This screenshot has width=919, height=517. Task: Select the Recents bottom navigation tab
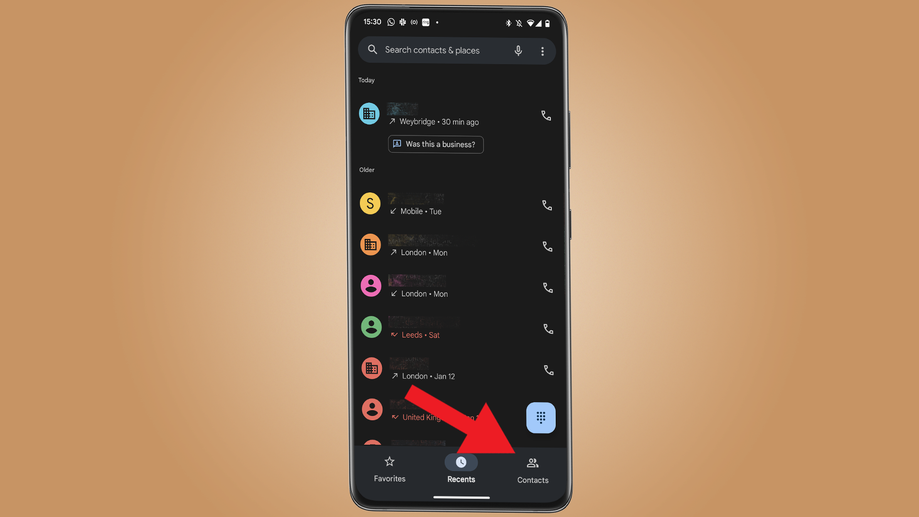[x=461, y=469]
